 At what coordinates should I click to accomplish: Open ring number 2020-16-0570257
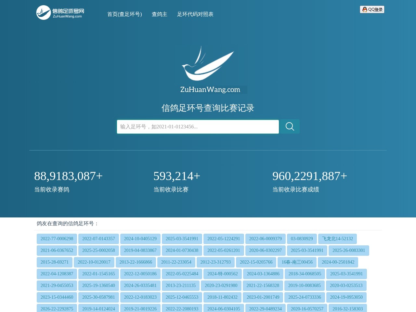click(307, 308)
